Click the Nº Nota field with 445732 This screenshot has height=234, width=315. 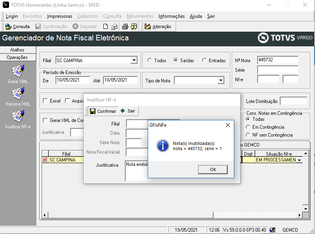(278, 60)
